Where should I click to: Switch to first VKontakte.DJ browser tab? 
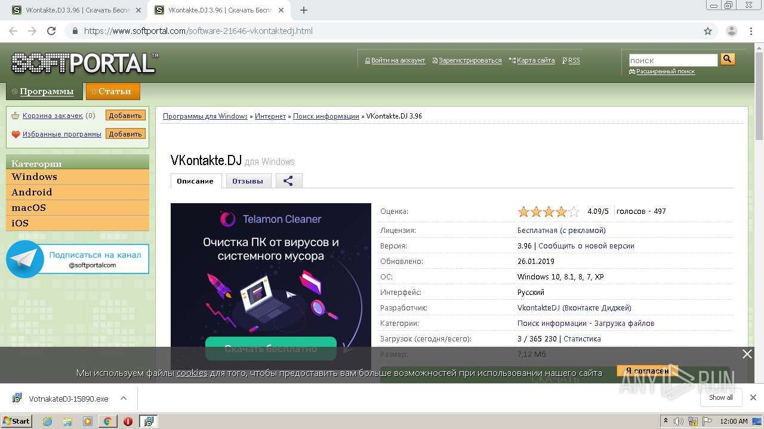(x=78, y=10)
